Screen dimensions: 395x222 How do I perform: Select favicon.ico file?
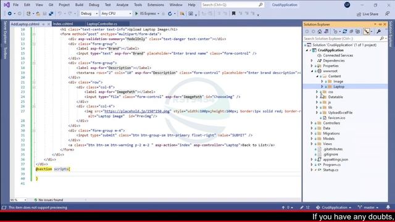336,118
